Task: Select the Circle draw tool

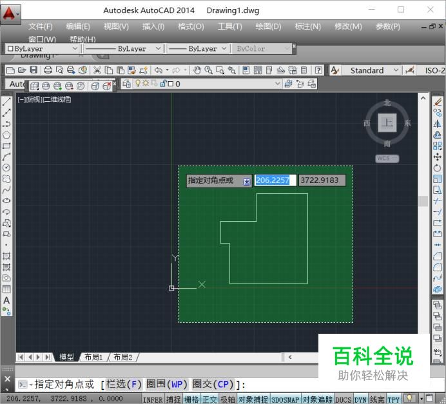Action: pos(6,168)
